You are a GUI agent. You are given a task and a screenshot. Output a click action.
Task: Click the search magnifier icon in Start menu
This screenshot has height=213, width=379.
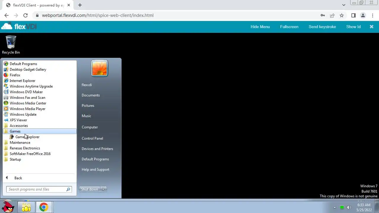(x=68, y=189)
